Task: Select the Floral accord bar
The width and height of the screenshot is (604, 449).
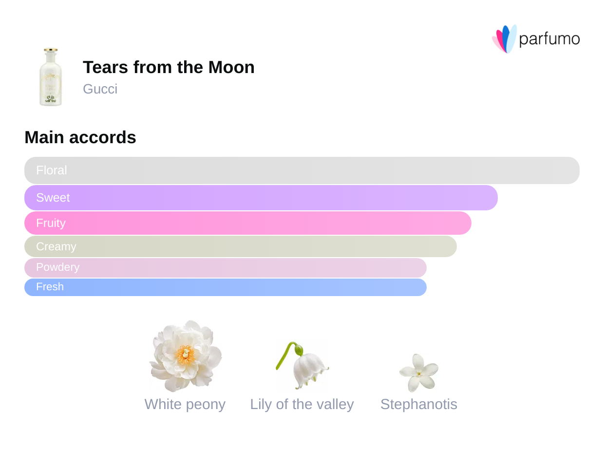Action: click(302, 170)
